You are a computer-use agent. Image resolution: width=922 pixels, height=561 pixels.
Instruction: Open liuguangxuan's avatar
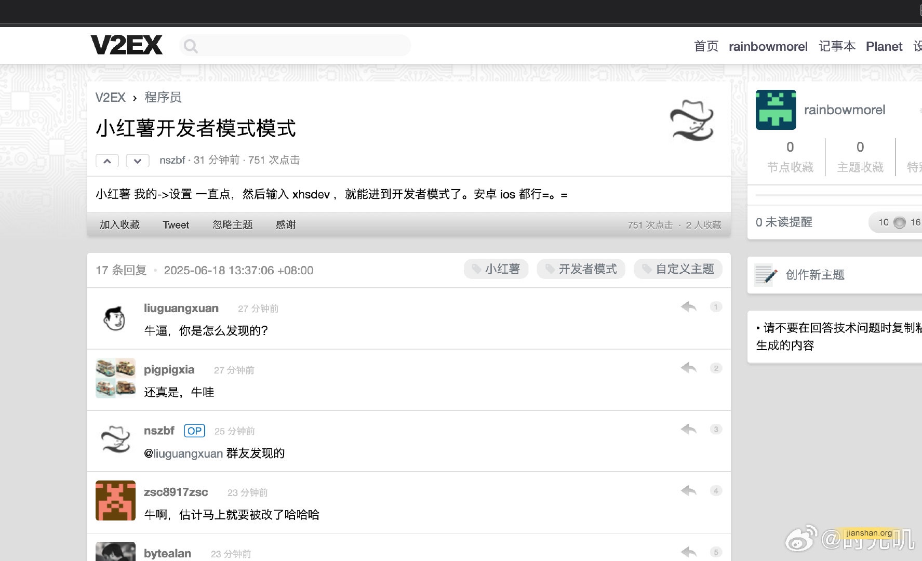(x=115, y=318)
